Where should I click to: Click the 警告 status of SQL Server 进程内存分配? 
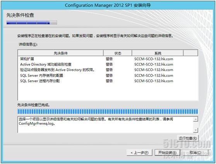pyautogui.click(x=109, y=81)
